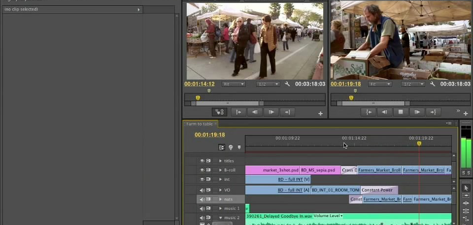This screenshot has height=225, width=473.
Task: Go to In point in program monitor
Action: (368, 112)
